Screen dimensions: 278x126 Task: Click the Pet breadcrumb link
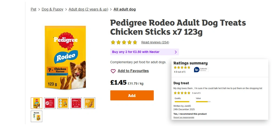tap(33, 9)
